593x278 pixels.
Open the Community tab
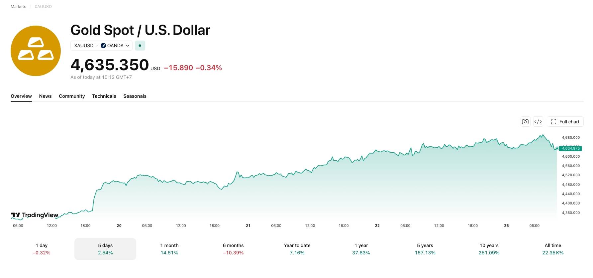coord(72,96)
